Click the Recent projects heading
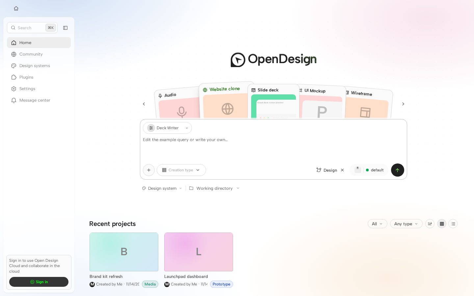This screenshot has height=296, width=474. pos(113,224)
